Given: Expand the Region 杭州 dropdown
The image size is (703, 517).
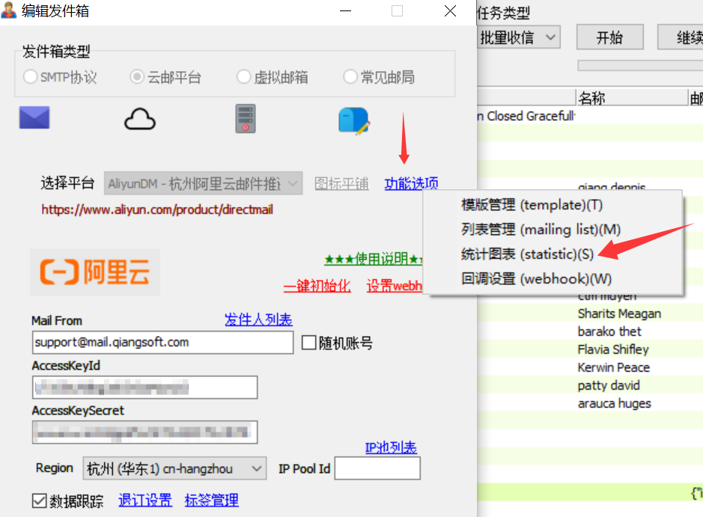Looking at the screenshot, I should 174,469.
